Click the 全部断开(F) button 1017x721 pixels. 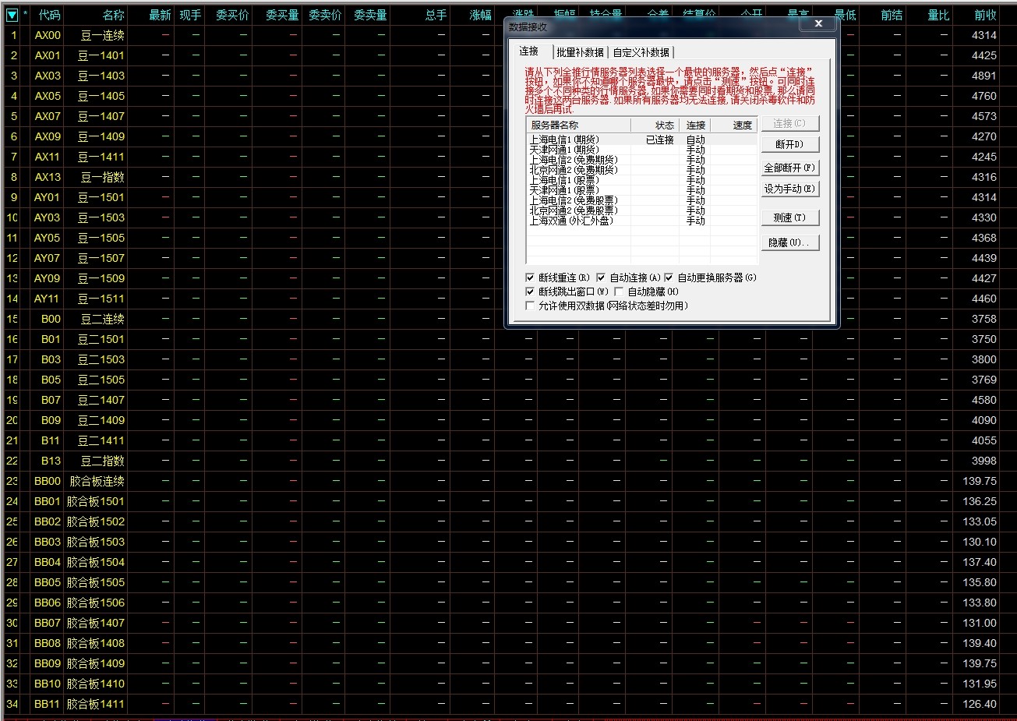tap(789, 168)
